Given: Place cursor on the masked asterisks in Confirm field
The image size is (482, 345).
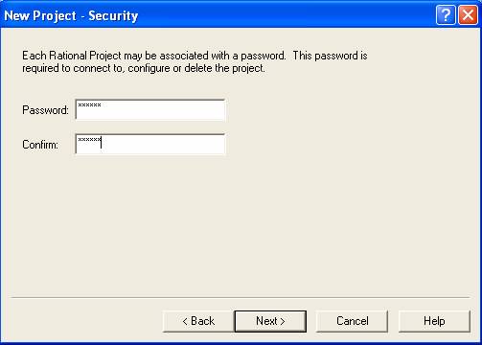Looking at the screenshot, I should (x=89, y=140).
